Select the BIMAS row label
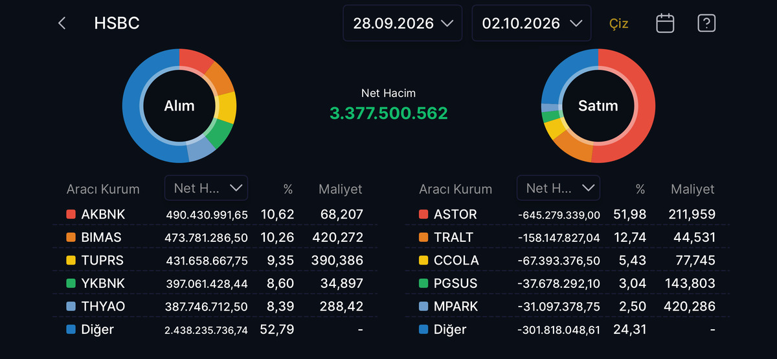Screen dimensions: 777x359 (x=101, y=237)
